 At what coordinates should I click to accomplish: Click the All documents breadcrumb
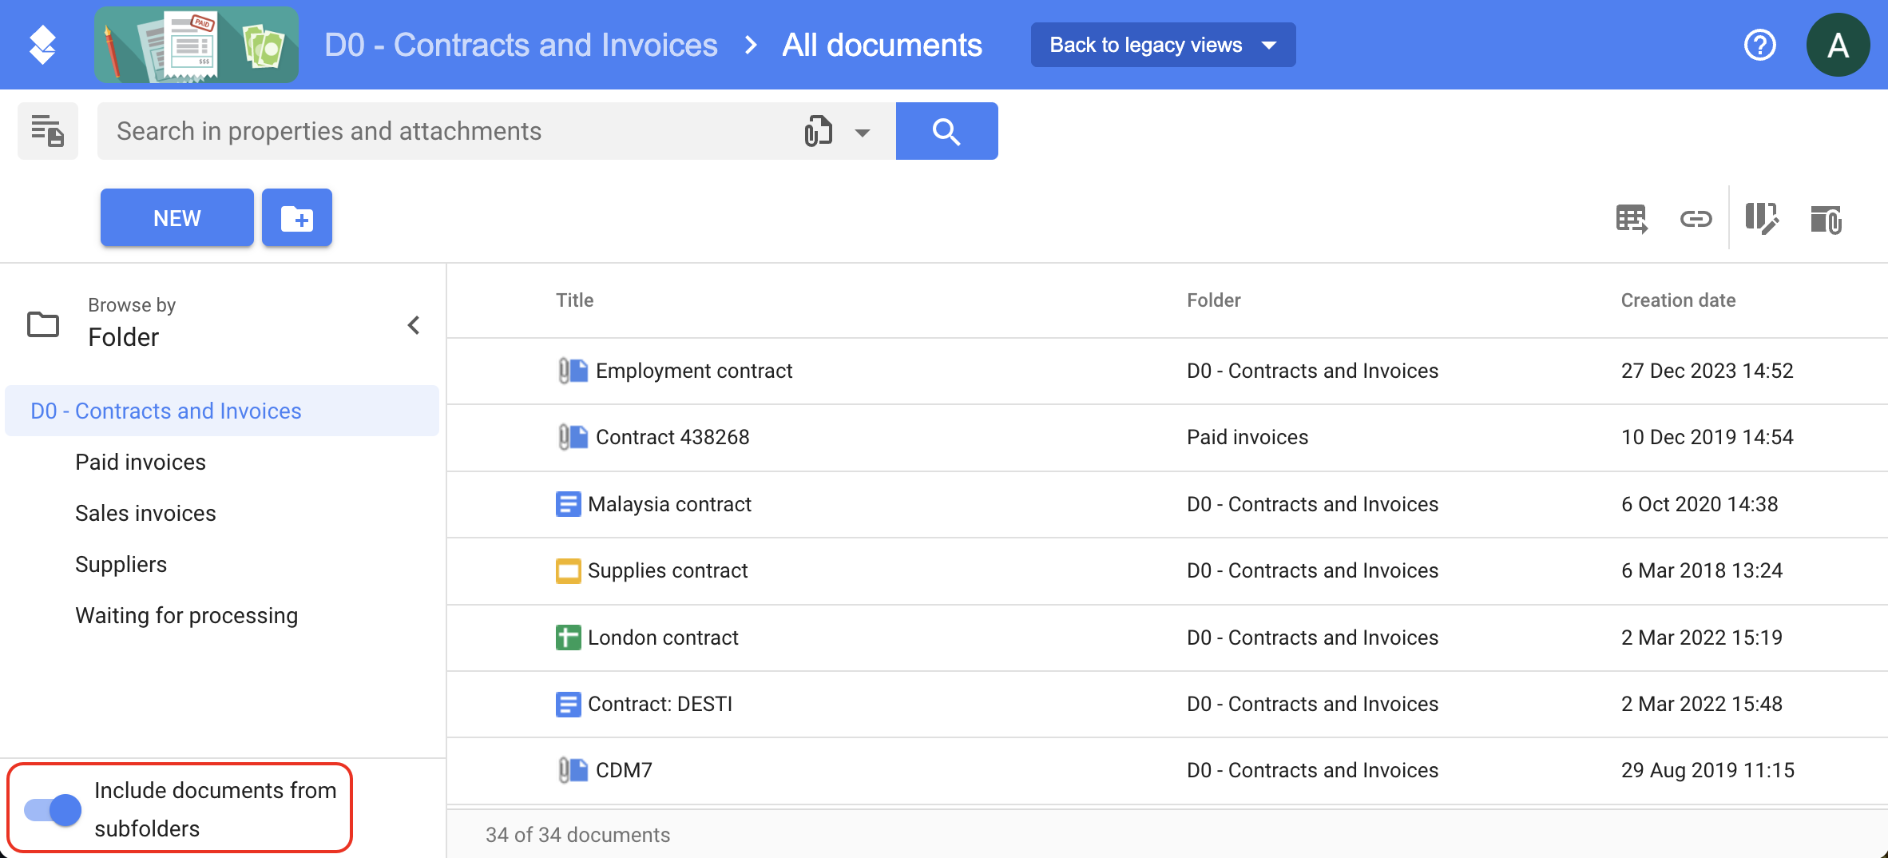pos(882,45)
